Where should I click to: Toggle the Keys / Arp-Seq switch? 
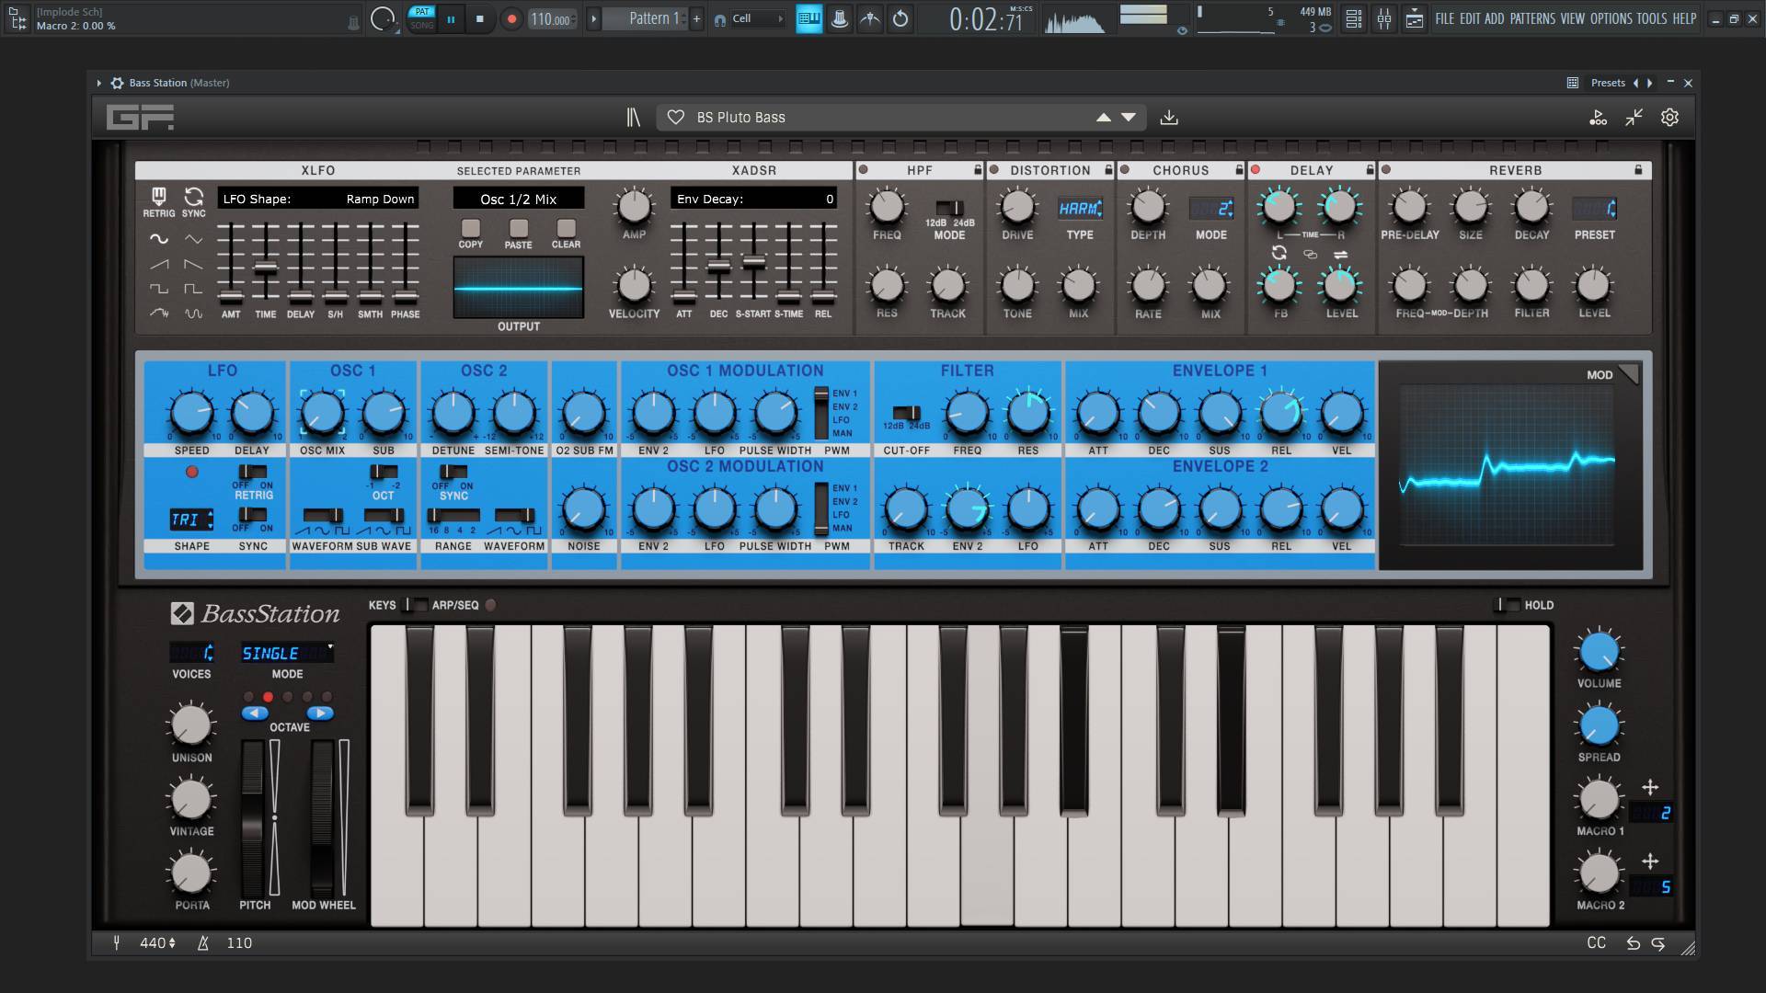point(416,605)
